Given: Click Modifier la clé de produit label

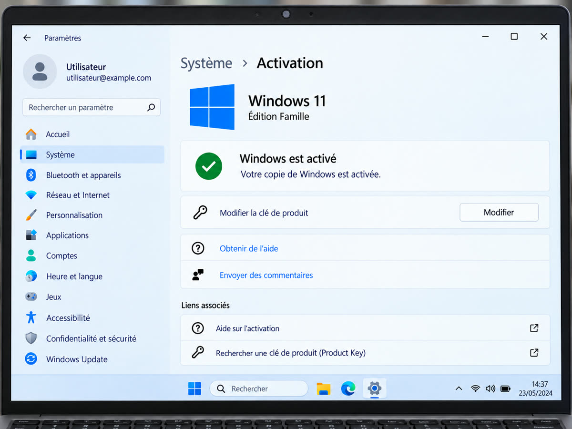Looking at the screenshot, I should (x=264, y=213).
